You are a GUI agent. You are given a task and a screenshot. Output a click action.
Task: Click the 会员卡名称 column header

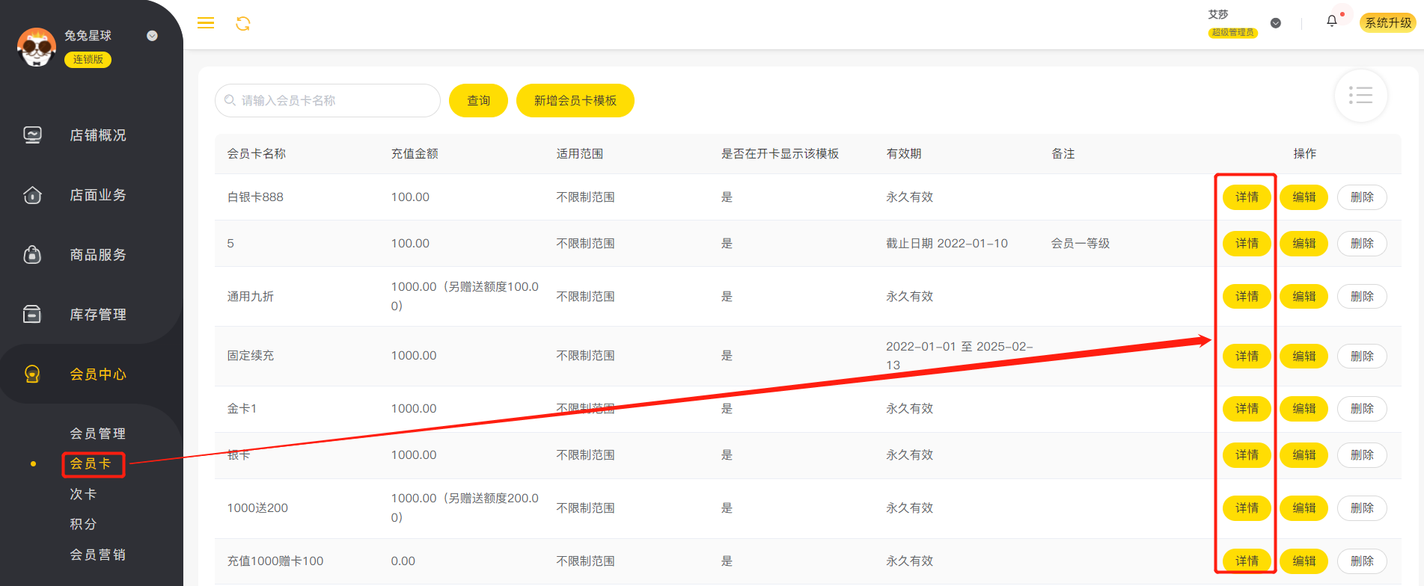pyautogui.click(x=257, y=154)
